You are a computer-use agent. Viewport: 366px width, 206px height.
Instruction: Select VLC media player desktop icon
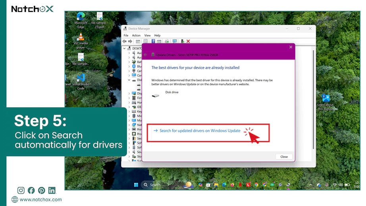coord(81,41)
